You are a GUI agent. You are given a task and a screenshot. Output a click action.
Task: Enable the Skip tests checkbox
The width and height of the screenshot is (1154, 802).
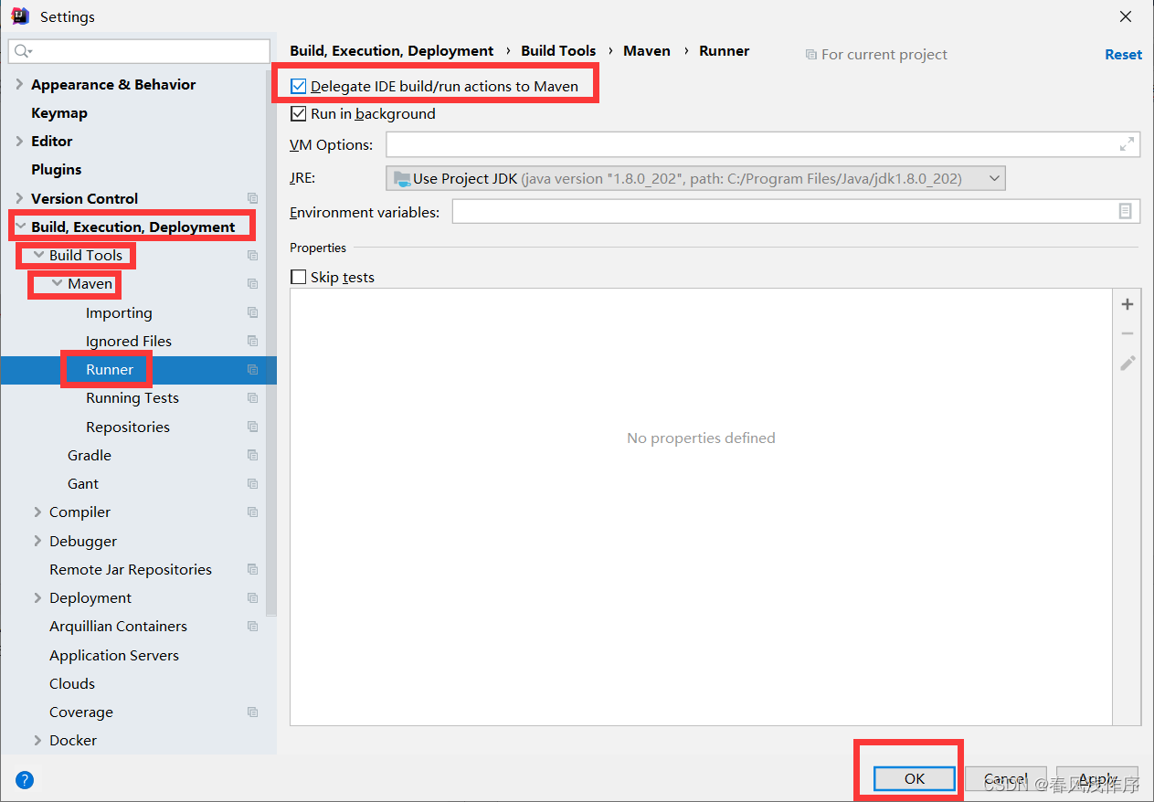298,277
